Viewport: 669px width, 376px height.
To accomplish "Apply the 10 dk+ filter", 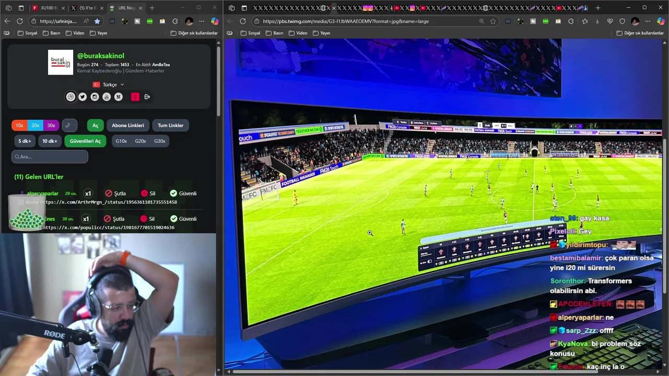I will click(50, 141).
